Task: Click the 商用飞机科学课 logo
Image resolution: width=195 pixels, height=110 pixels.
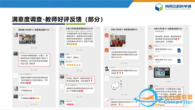Action: coord(173,7)
